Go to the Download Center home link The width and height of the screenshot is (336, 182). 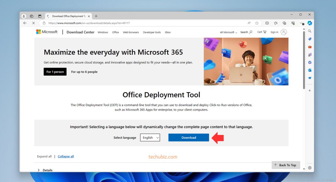pyautogui.click(x=80, y=32)
